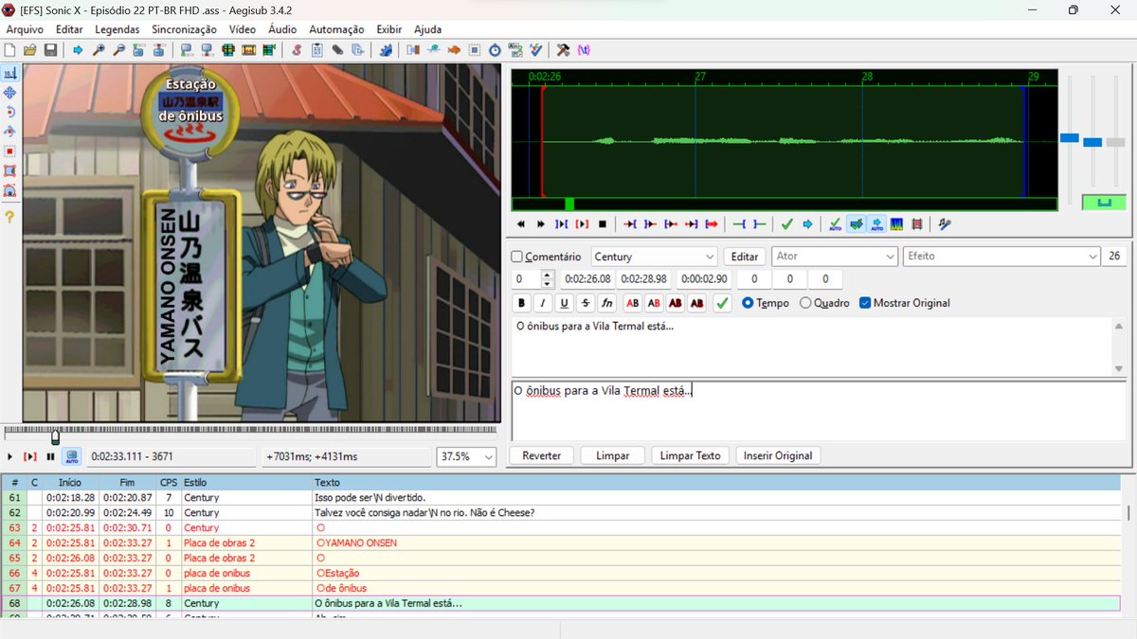Increase layer number with stepper up arrow
This screenshot has height=639, width=1137.
(548, 275)
